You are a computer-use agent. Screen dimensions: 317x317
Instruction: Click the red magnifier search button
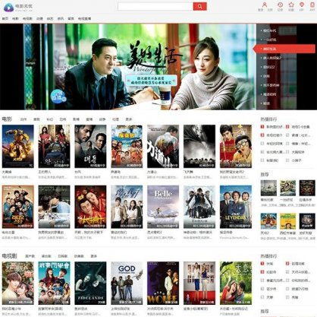coord(200,6)
